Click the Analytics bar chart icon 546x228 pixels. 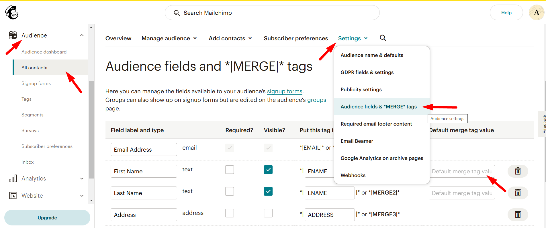pyautogui.click(x=13, y=179)
